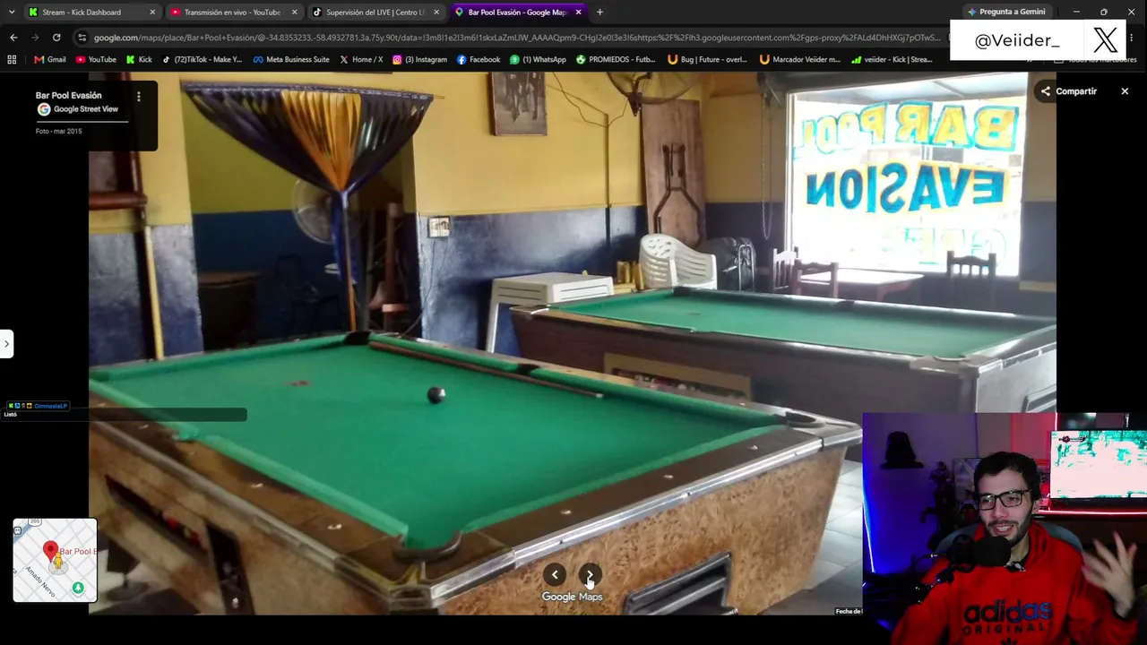Focus the Google Maps URL address bar

pos(516,38)
